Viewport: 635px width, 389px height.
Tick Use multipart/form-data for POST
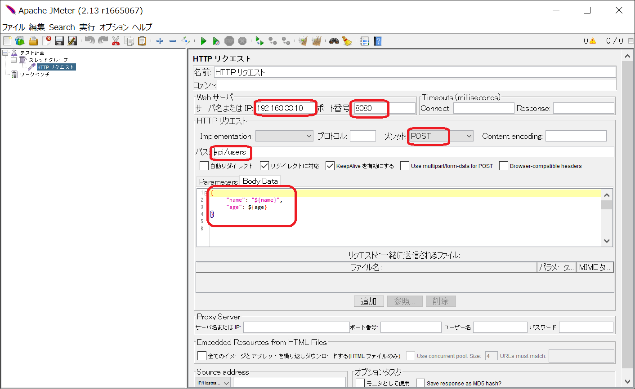point(405,166)
